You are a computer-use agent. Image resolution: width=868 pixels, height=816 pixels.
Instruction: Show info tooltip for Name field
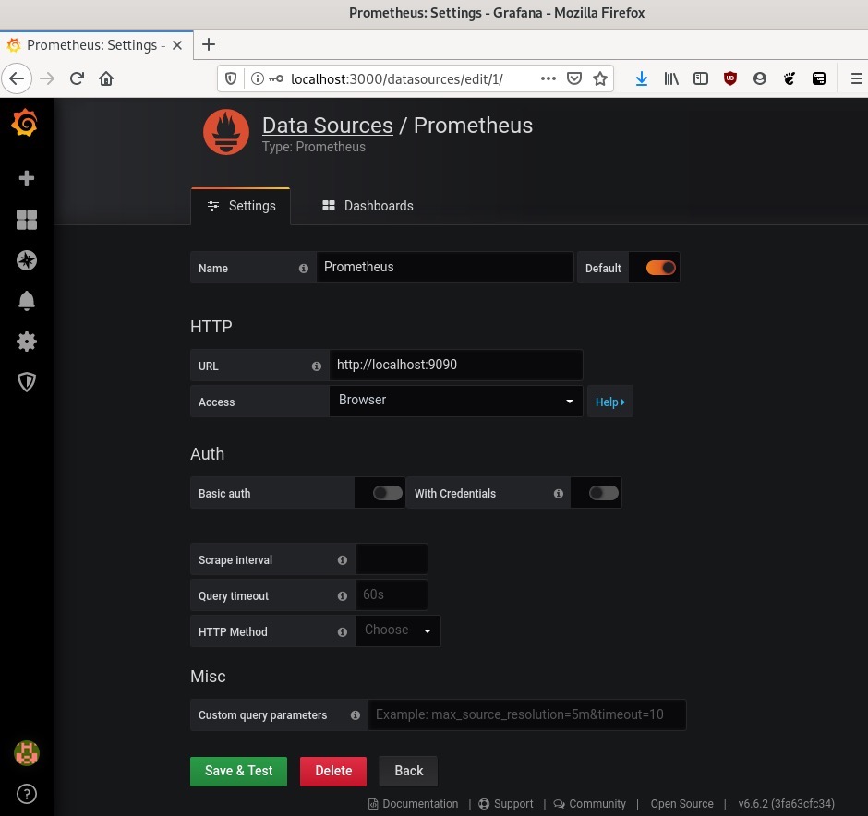[x=304, y=269]
